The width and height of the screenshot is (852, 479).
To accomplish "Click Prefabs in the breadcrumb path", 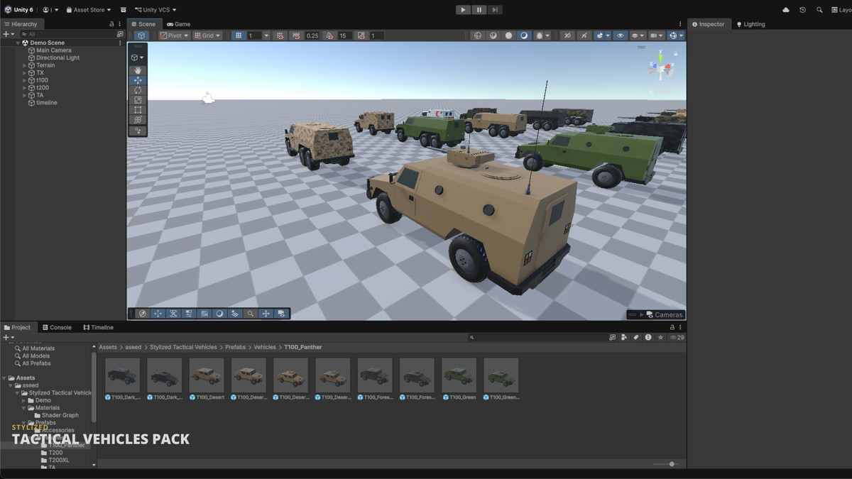I will pyautogui.click(x=235, y=347).
